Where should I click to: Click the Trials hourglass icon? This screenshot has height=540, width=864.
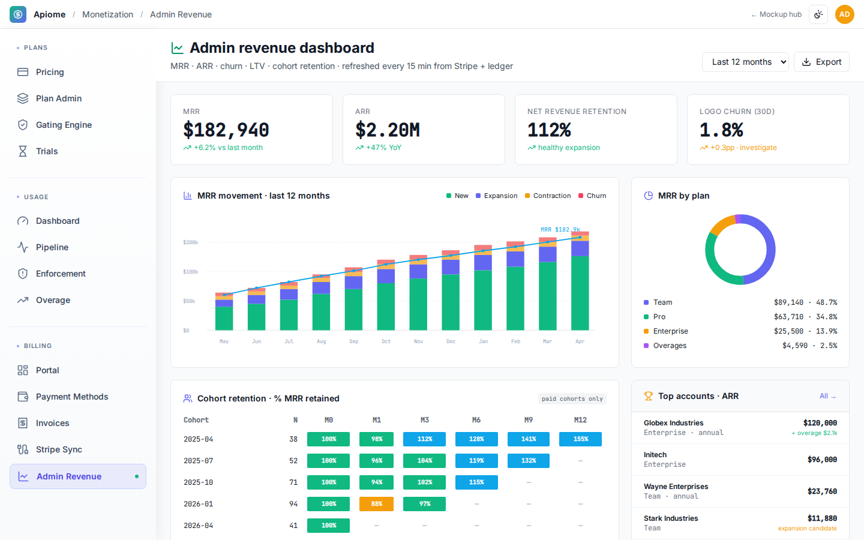pyautogui.click(x=23, y=151)
